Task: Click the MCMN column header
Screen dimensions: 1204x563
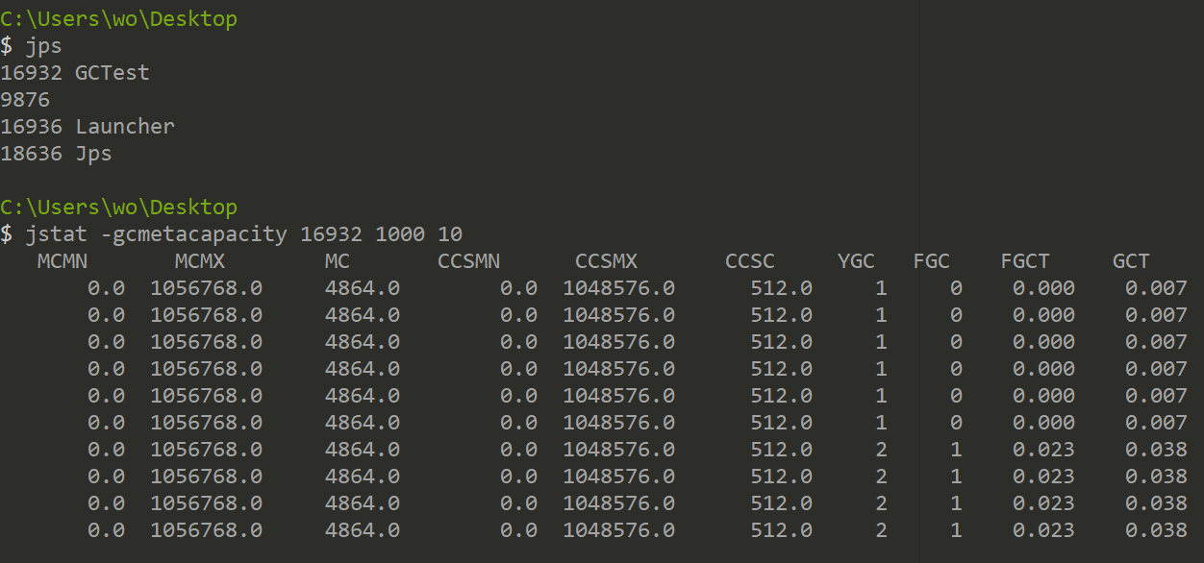Action: [x=63, y=261]
